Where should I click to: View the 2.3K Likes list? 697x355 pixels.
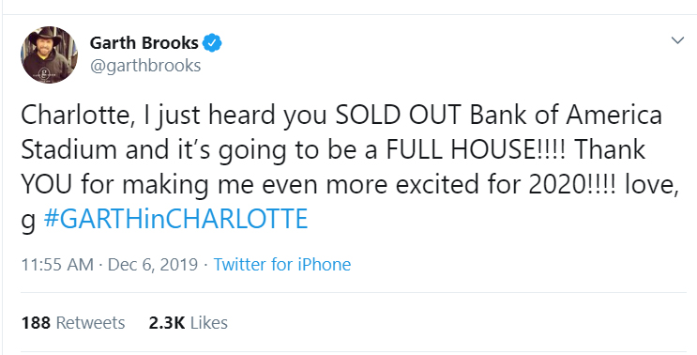pos(188,322)
